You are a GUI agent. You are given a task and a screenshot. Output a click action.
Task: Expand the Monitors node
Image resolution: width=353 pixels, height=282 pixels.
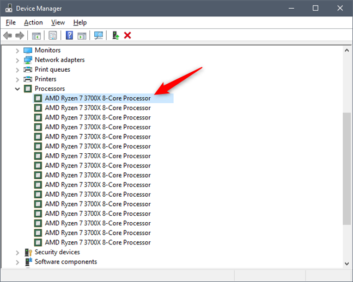pos(17,51)
